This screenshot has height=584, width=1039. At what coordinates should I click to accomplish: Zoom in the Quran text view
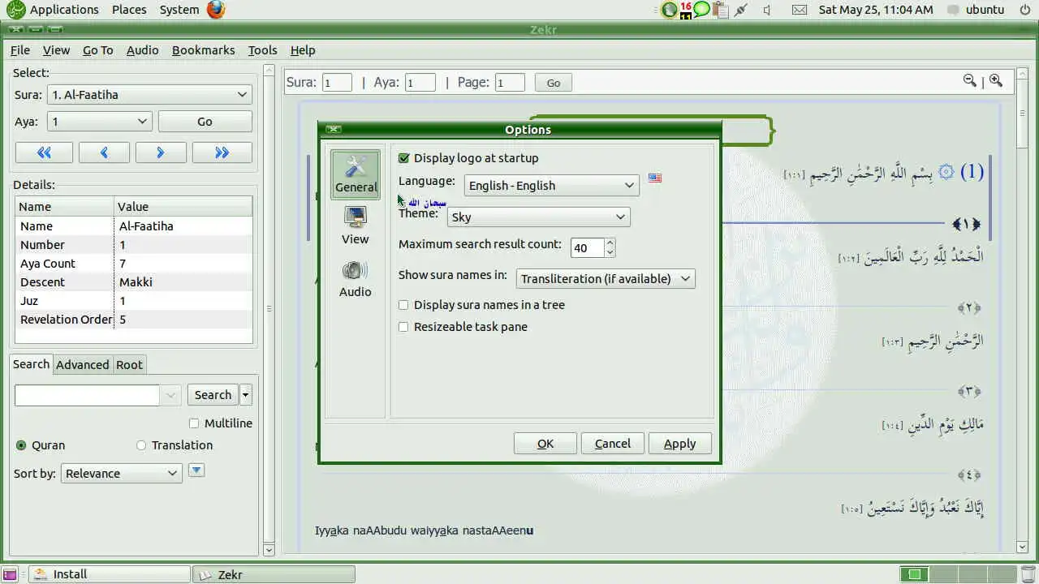pos(996,80)
